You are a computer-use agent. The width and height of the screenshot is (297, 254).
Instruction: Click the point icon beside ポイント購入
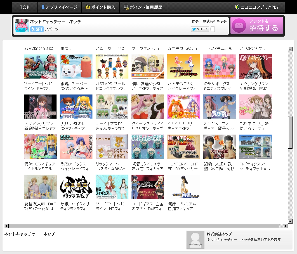pyautogui.click(x=88, y=7)
